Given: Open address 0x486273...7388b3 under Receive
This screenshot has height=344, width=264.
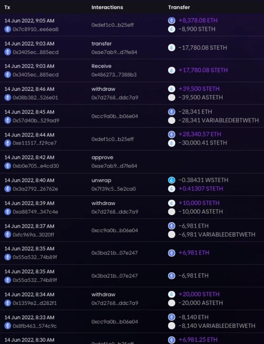Looking at the screenshot, I should pyautogui.click(x=114, y=74).
